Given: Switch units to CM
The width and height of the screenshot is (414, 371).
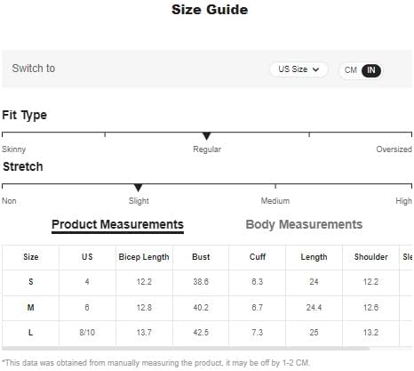Looking at the screenshot, I should point(351,70).
